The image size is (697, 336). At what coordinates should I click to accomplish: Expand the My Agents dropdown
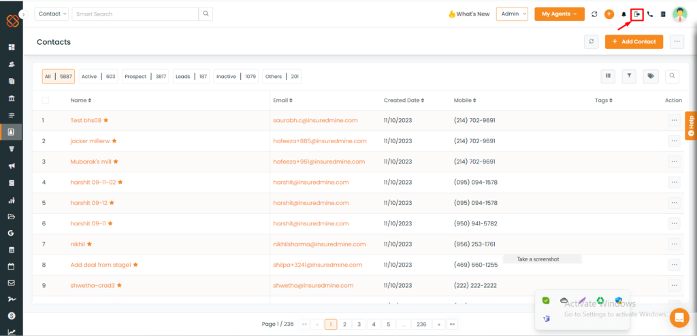tap(560, 14)
